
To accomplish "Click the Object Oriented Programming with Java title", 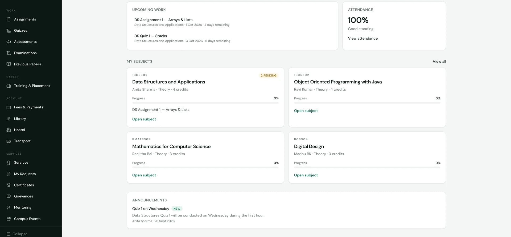I will [338, 82].
